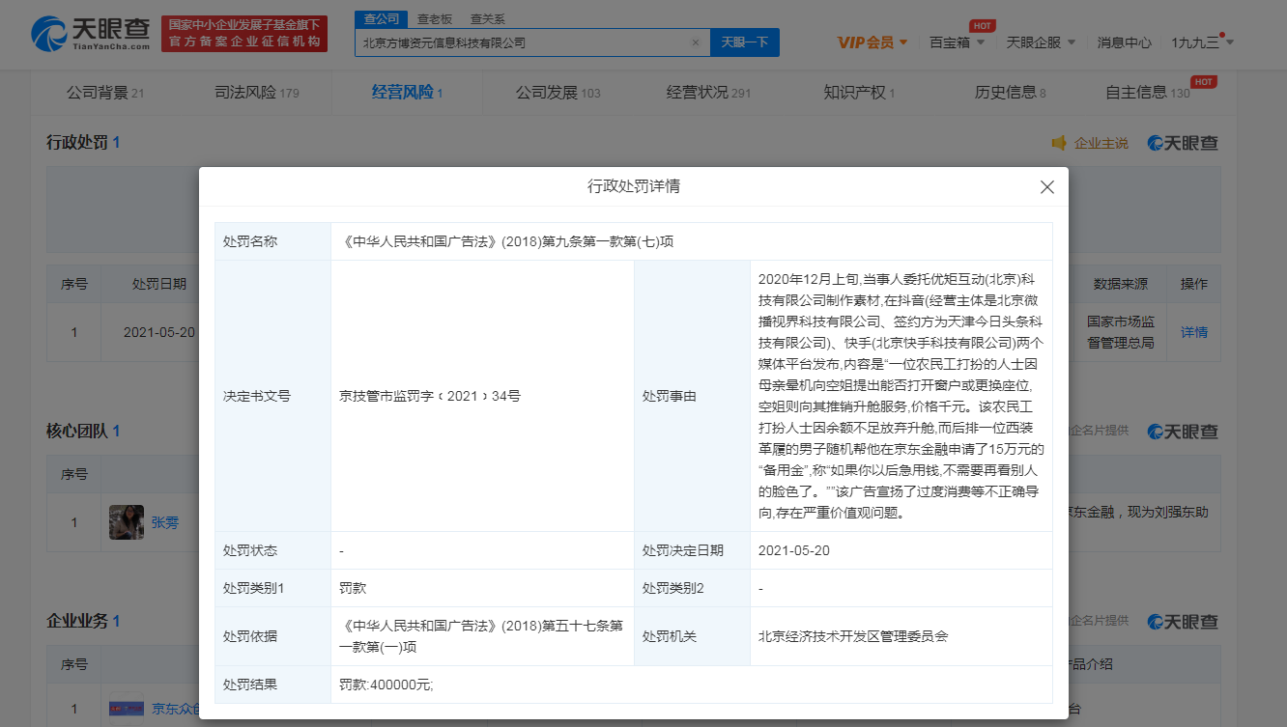Clear the search box with the X icon
Image resolution: width=1287 pixels, height=727 pixels.
click(x=695, y=42)
